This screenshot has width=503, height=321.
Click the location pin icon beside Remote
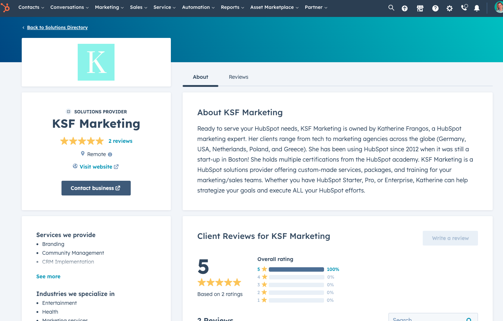pos(83,154)
